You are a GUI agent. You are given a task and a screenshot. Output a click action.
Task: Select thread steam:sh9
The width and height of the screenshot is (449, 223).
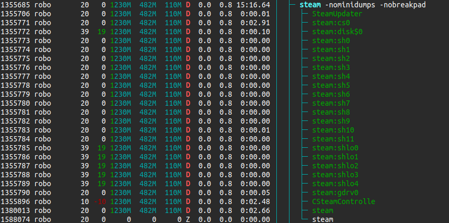point(331,121)
